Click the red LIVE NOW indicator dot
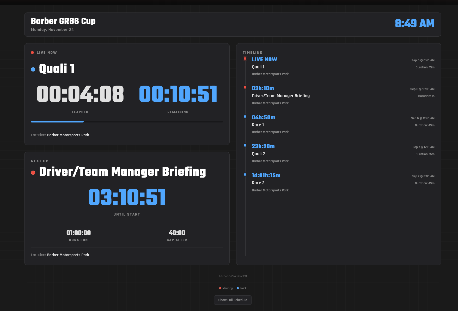Image resolution: width=458 pixels, height=311 pixels. [32, 53]
